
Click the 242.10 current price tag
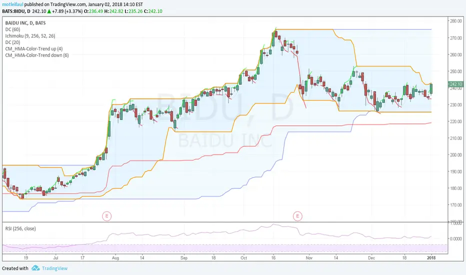coord(455,84)
